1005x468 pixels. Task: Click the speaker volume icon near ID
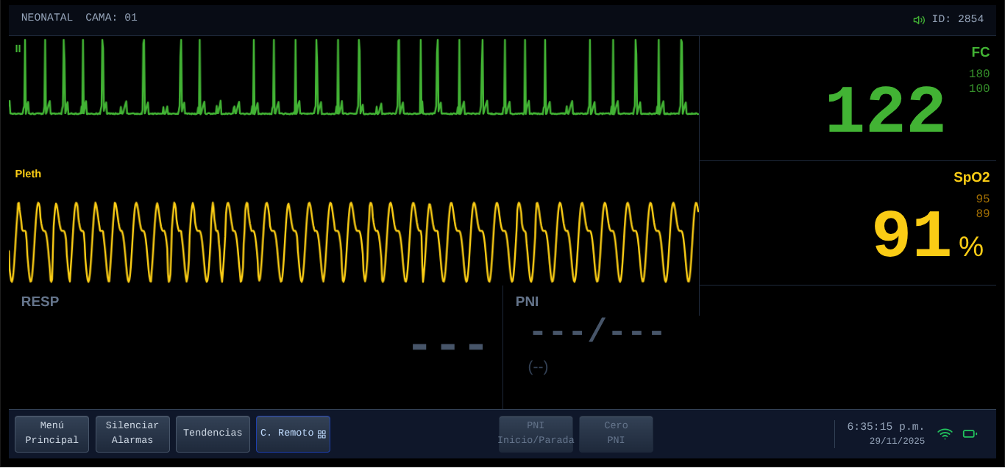click(918, 20)
